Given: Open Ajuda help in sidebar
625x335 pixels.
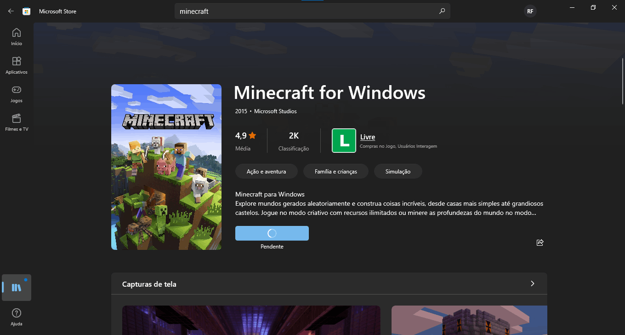Looking at the screenshot, I should (17, 317).
